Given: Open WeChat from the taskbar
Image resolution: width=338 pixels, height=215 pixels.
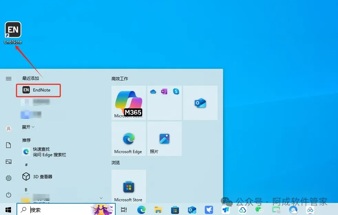Looking at the screenshot, I should [x=259, y=209].
